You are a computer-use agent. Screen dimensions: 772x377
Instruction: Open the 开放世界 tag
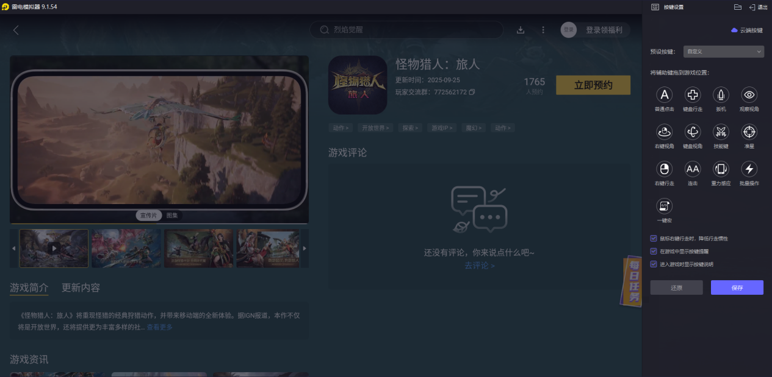pos(375,128)
